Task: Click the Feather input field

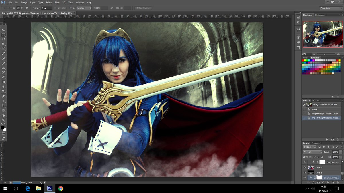Action: coord(47,8)
